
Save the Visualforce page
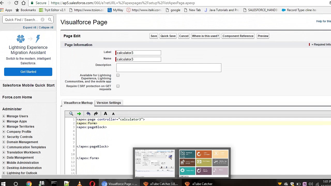(x=154, y=36)
